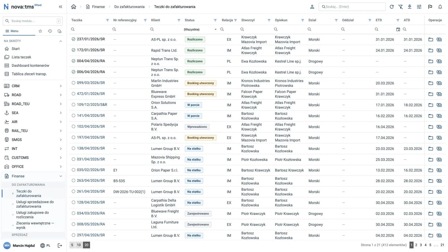The image size is (448, 252).
Task: Go to page 3 of results
Action: [421, 245]
